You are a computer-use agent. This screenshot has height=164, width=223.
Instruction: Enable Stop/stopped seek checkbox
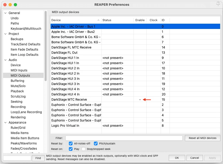point(83,149)
